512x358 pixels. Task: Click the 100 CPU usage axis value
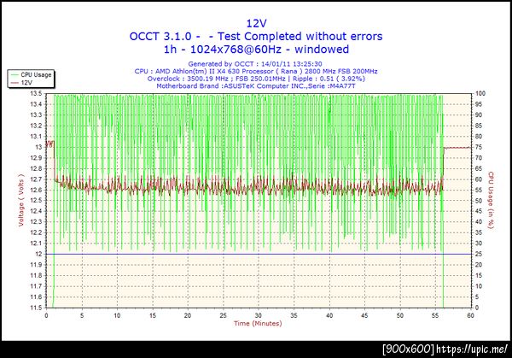coord(480,94)
